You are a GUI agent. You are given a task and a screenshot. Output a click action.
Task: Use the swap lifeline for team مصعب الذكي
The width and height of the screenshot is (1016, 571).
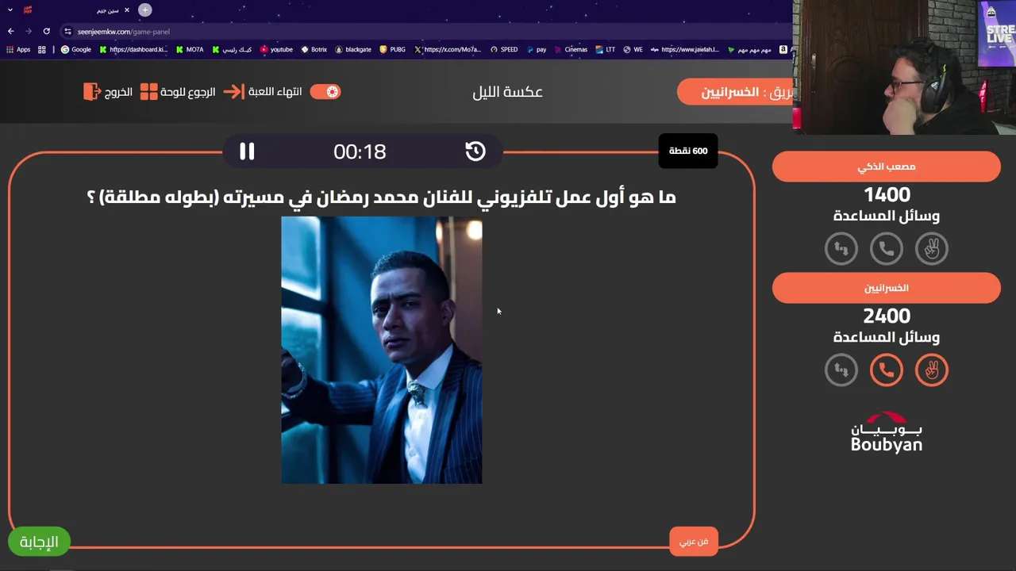click(x=841, y=249)
